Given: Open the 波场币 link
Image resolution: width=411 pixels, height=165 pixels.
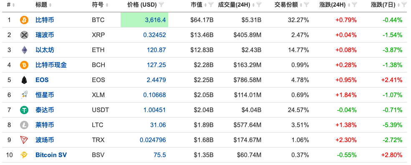Looking at the screenshot, I should click(x=45, y=140).
